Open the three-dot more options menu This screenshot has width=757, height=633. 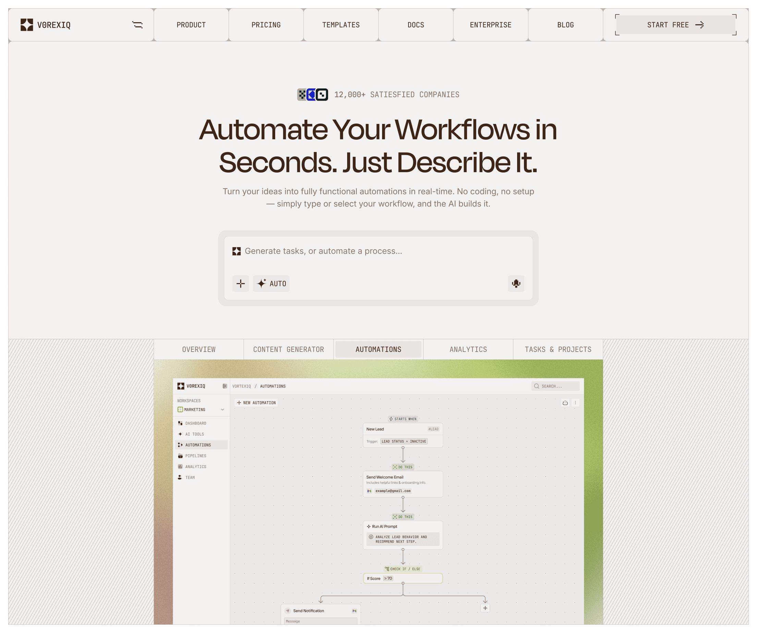point(575,403)
